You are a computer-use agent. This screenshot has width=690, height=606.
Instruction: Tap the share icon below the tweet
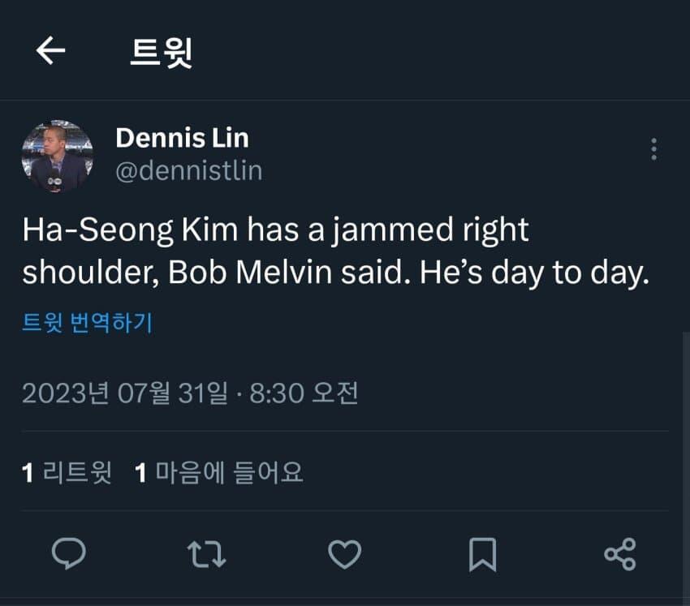click(620, 554)
